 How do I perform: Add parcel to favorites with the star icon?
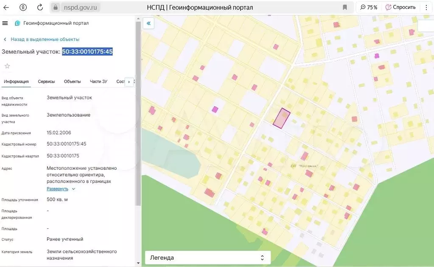(8, 66)
